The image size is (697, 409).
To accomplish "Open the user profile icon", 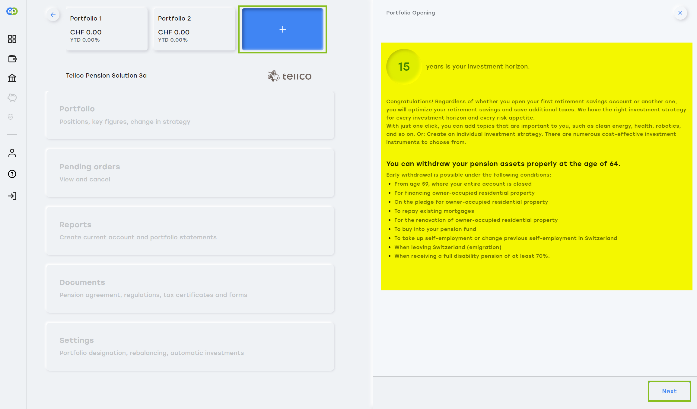I will pos(12,153).
